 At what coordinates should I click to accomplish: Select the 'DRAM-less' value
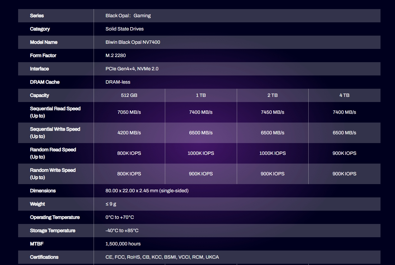point(118,82)
